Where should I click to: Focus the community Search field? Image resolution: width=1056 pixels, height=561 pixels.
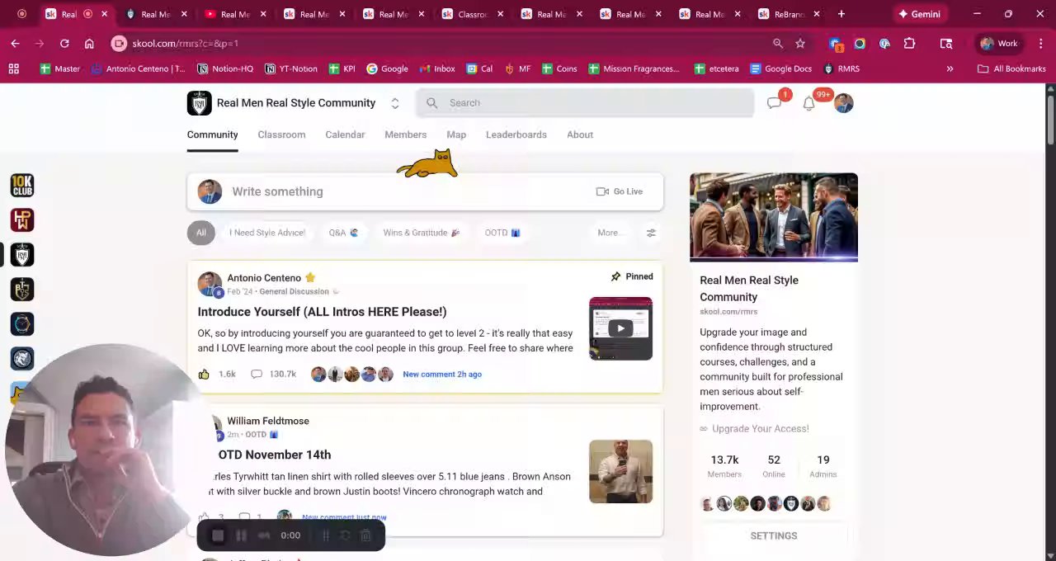(x=585, y=103)
